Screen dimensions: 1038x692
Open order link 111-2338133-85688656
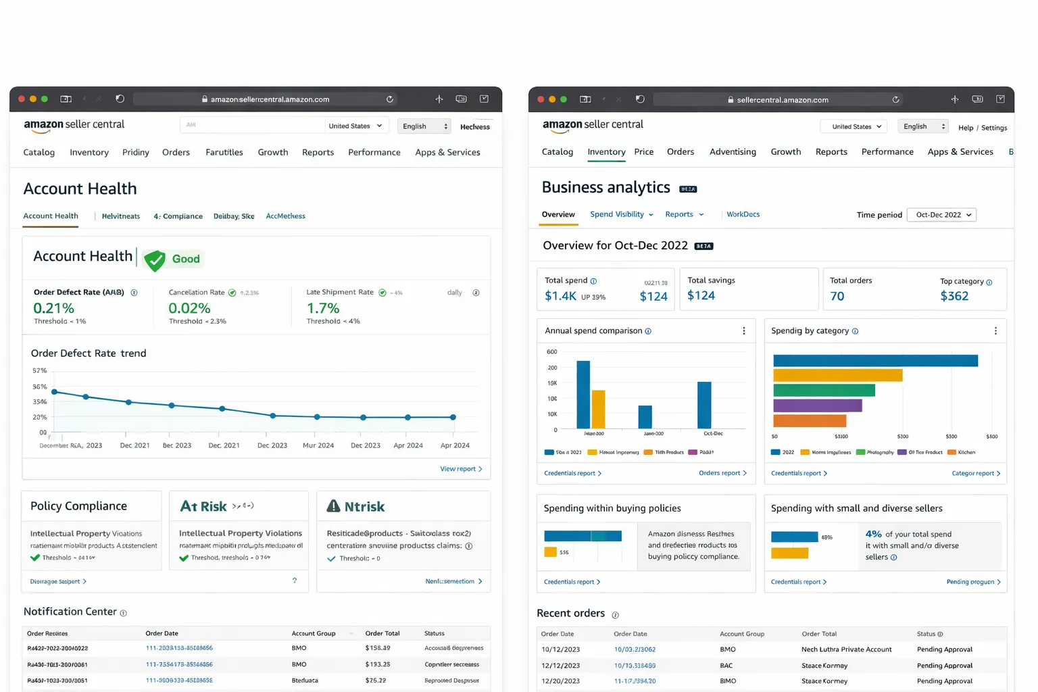pyautogui.click(x=179, y=648)
